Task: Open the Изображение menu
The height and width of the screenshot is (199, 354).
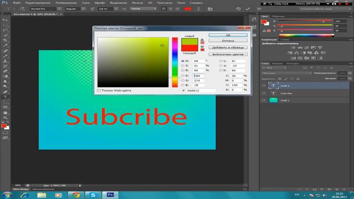Action: [66, 3]
